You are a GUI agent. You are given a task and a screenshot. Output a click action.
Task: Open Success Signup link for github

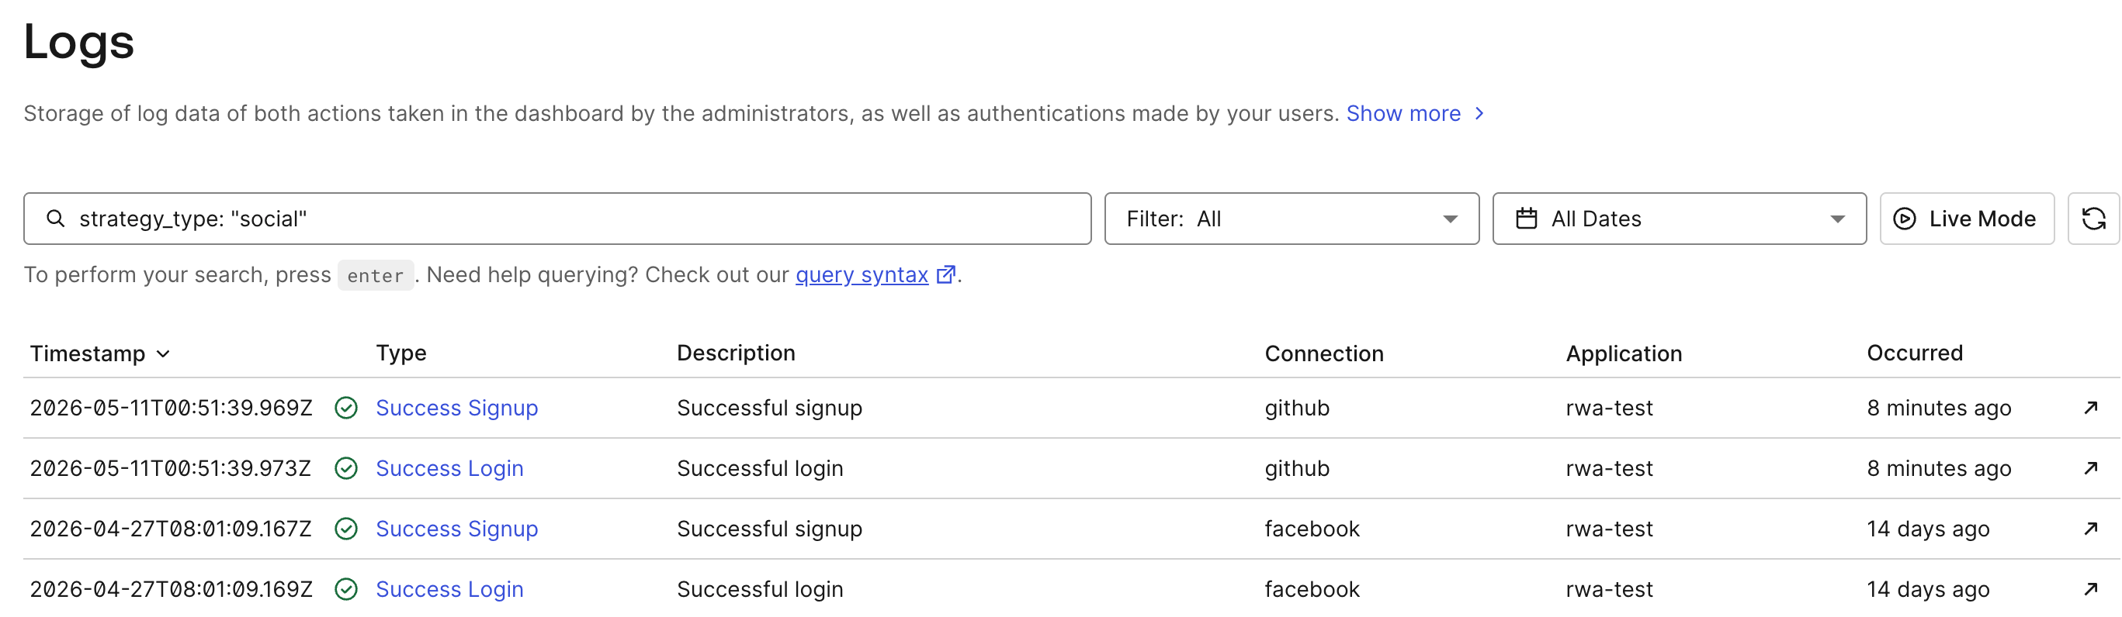click(x=456, y=408)
